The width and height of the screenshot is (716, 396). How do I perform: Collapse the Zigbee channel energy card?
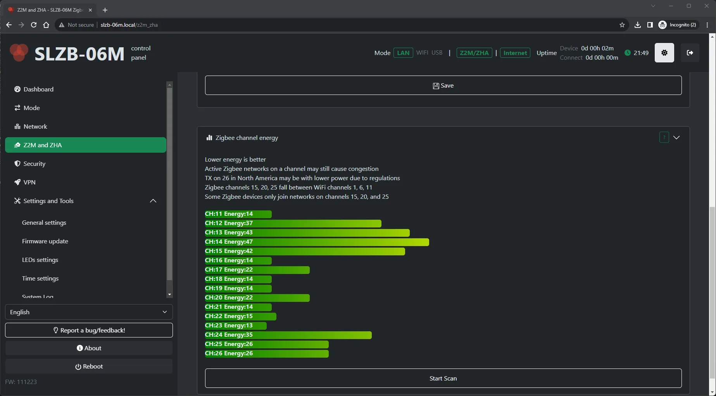click(x=676, y=138)
